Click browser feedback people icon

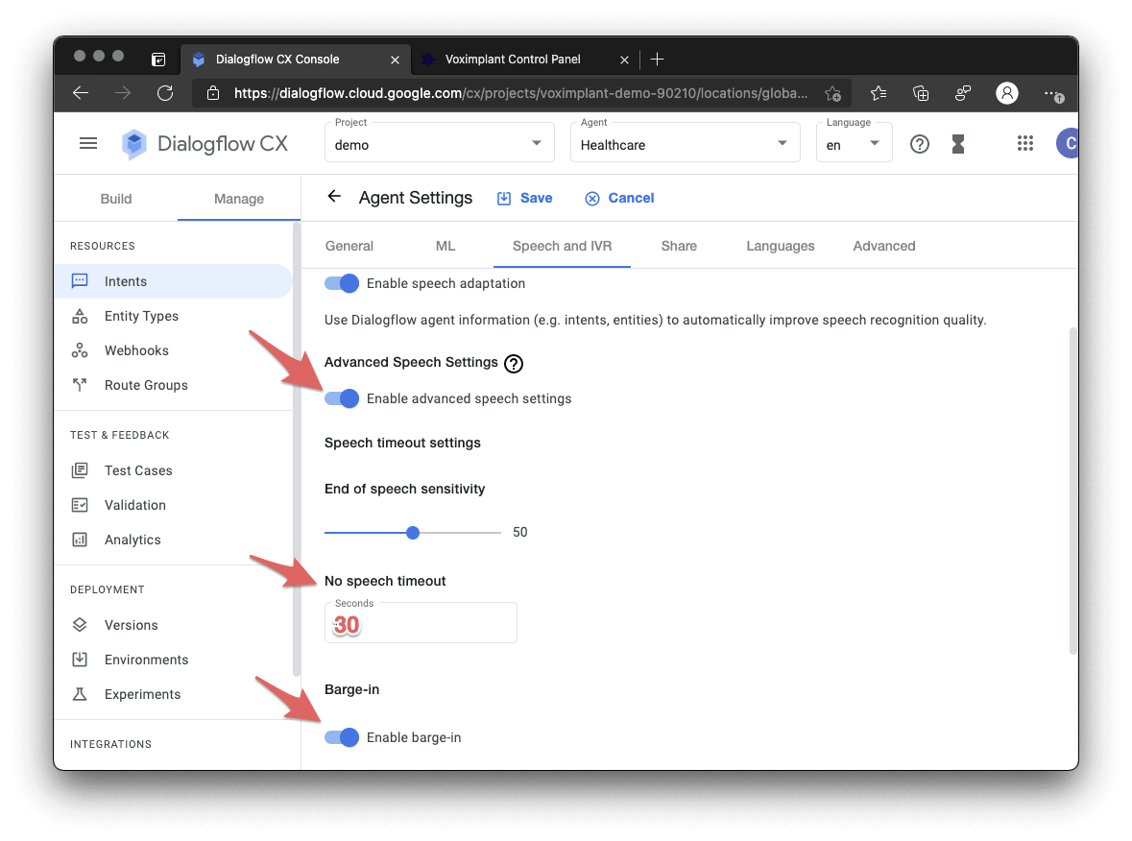[963, 93]
